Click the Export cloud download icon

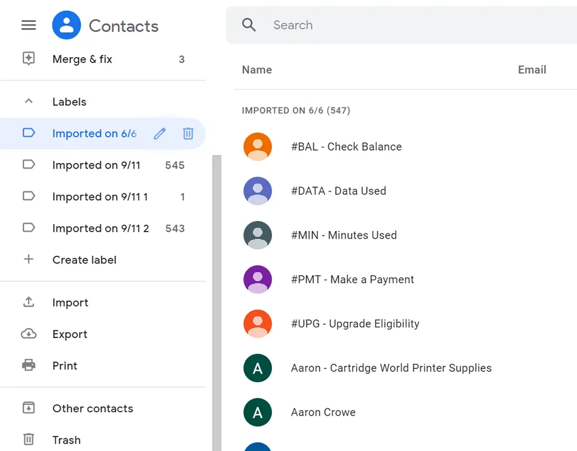coord(28,334)
